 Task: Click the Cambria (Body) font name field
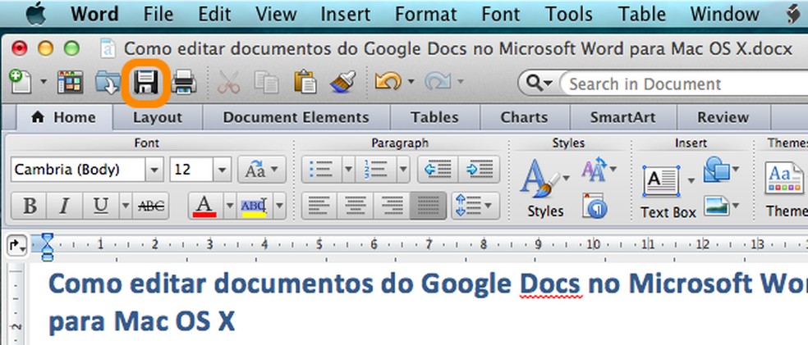coord(78,170)
